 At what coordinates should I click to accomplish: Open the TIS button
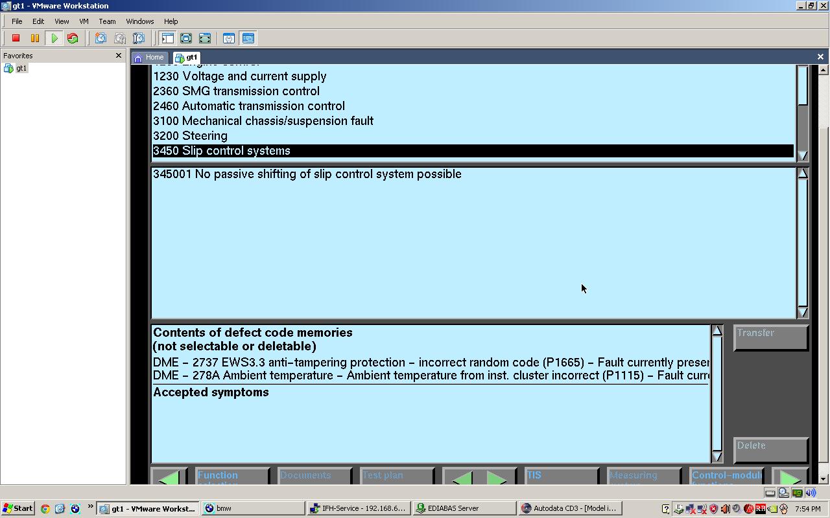pyautogui.click(x=562, y=477)
